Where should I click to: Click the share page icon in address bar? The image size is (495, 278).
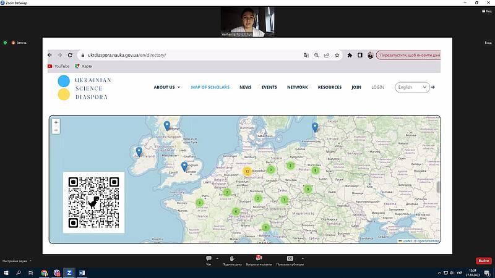(327, 55)
